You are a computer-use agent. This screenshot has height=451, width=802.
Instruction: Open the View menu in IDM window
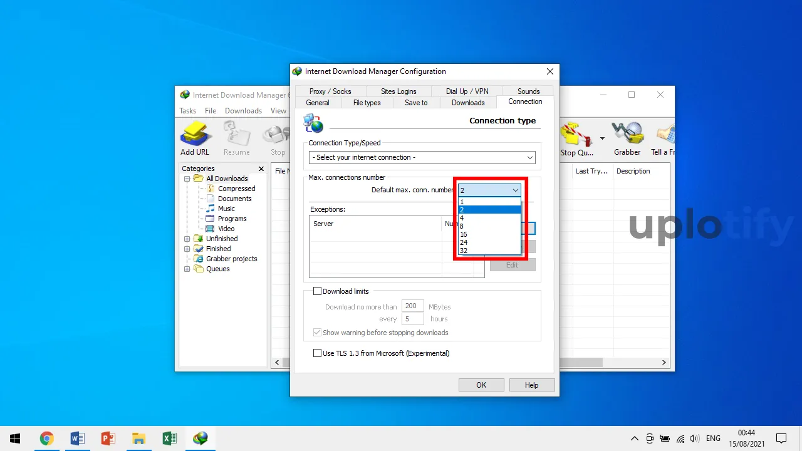(x=278, y=111)
